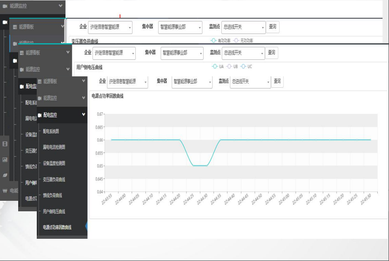
Task: Open the 监测点 dropdown in the 用户侧电压曲线 panel
Action: [x=244, y=53]
